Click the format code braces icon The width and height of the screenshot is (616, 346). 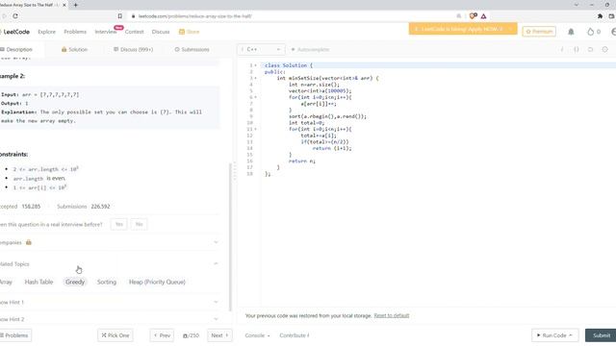(x=577, y=49)
